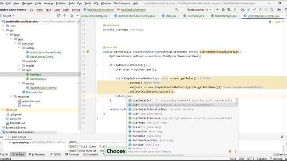Open the Git tool window button
The height and width of the screenshot is (161, 287).
(5, 154)
